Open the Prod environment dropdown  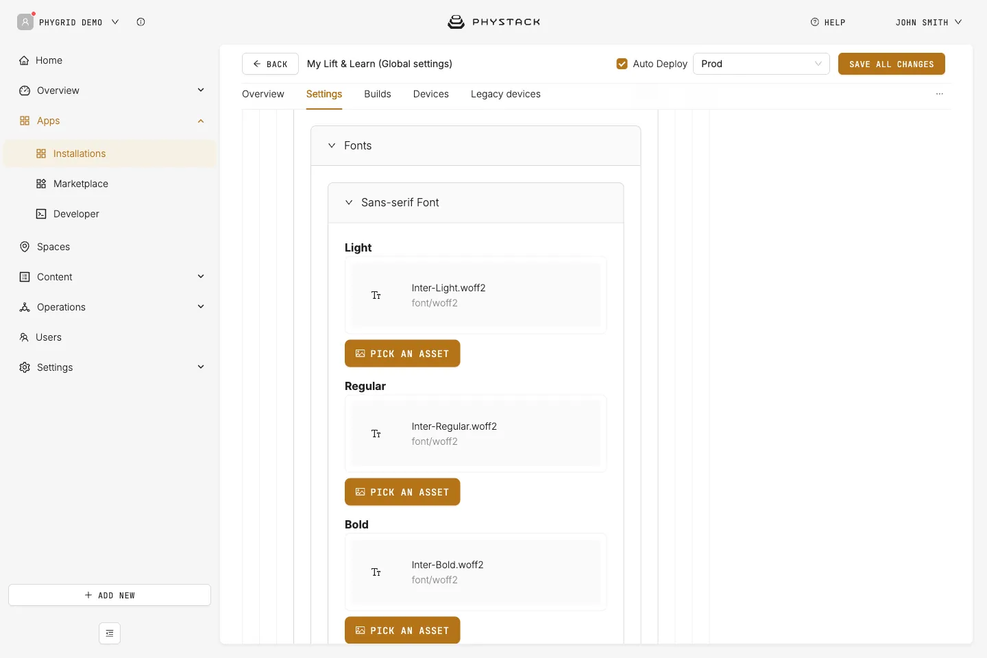(x=761, y=64)
